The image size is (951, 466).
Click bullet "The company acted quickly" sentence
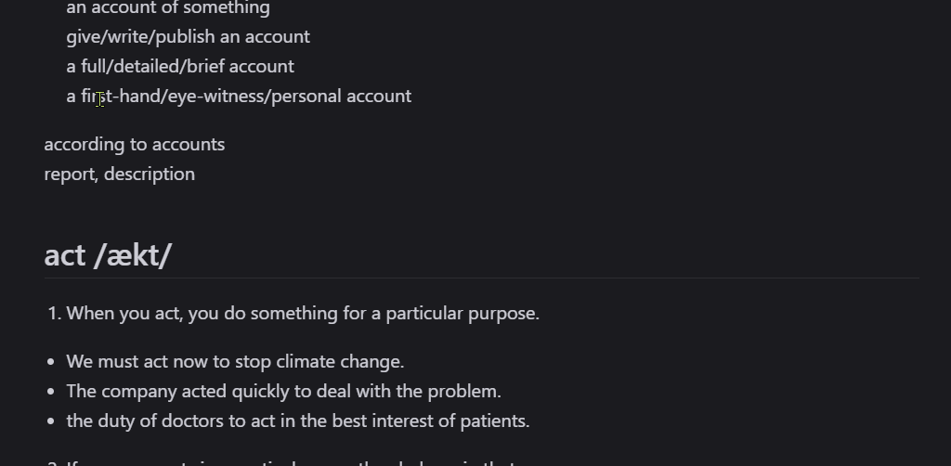(284, 391)
